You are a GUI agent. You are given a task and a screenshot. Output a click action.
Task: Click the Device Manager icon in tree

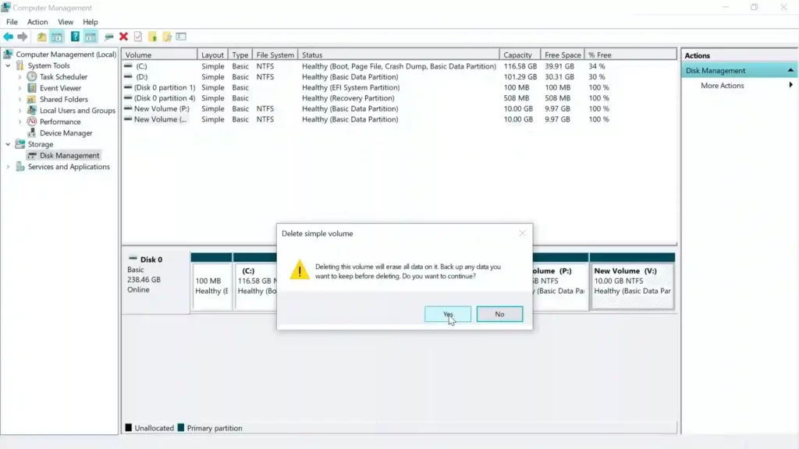point(31,133)
